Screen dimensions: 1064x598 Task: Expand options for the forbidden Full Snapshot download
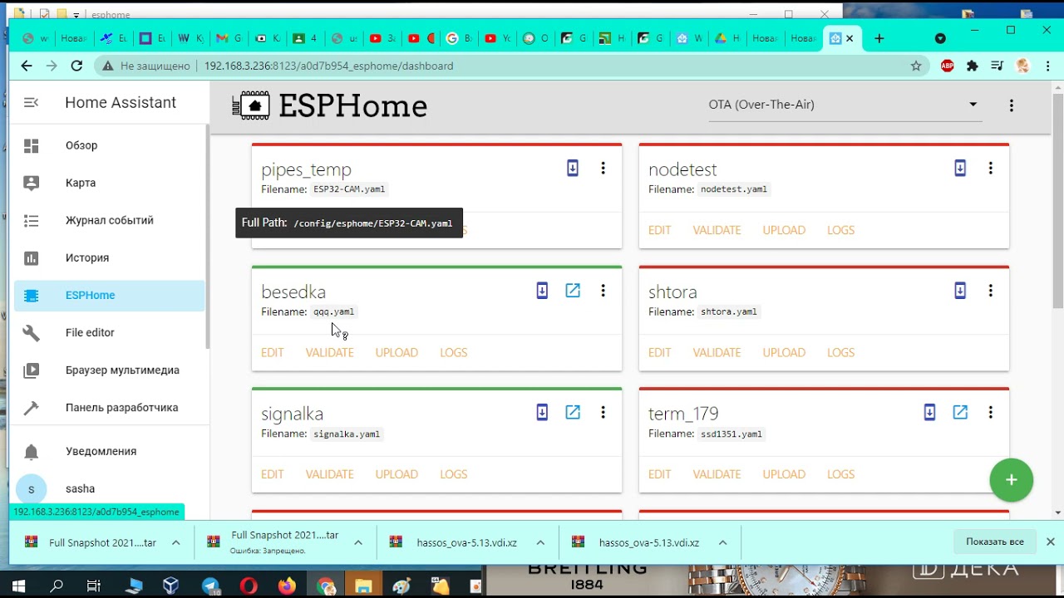(358, 542)
